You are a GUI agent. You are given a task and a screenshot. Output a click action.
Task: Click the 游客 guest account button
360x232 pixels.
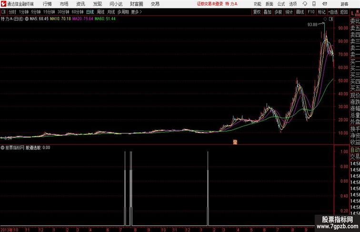(344, 4)
